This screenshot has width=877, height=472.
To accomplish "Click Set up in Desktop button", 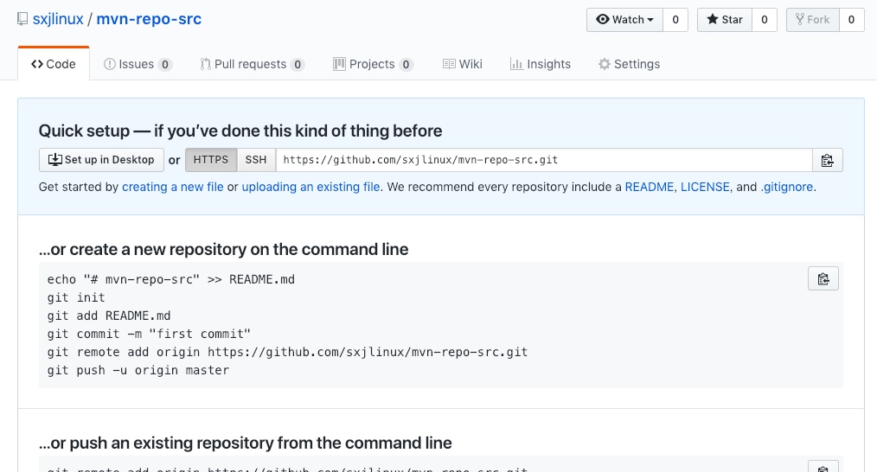I will tap(101, 160).
